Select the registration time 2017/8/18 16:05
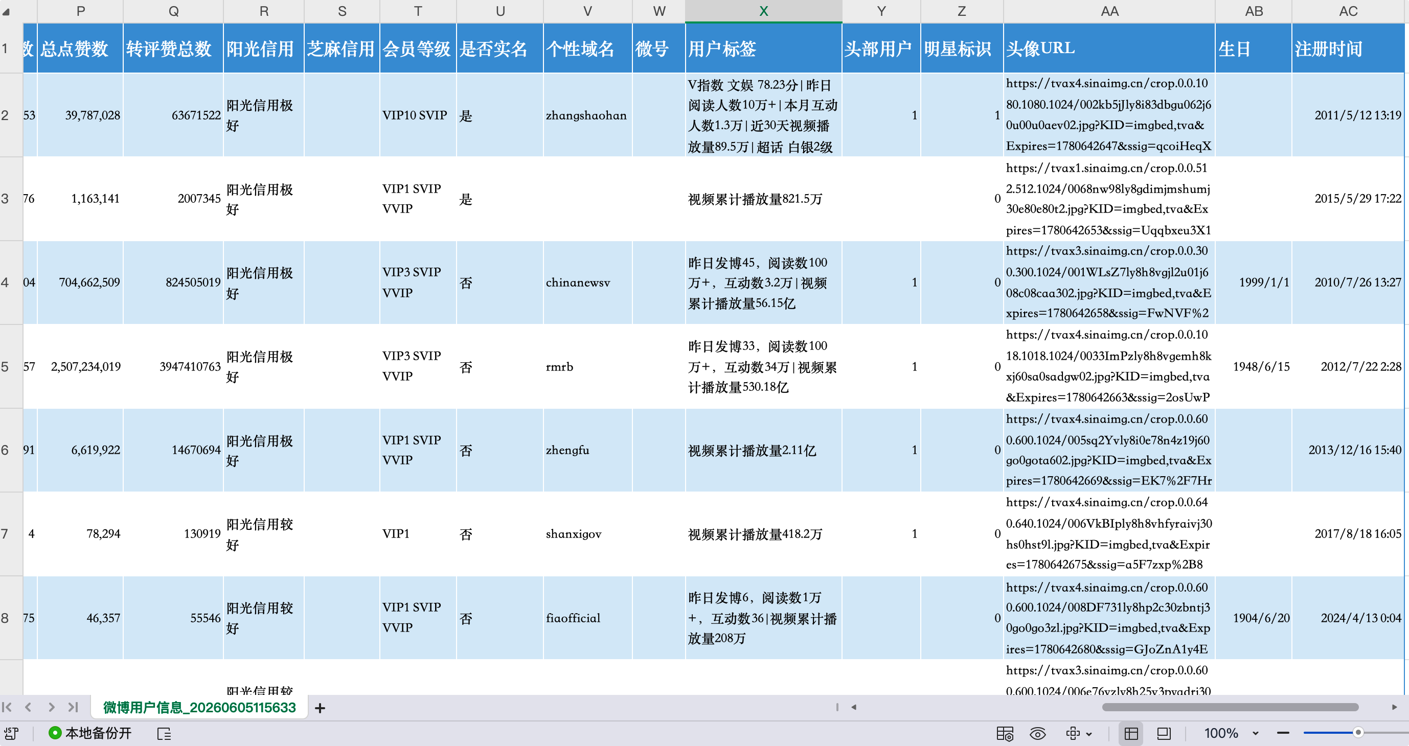Image resolution: width=1409 pixels, height=746 pixels. pos(1348,534)
